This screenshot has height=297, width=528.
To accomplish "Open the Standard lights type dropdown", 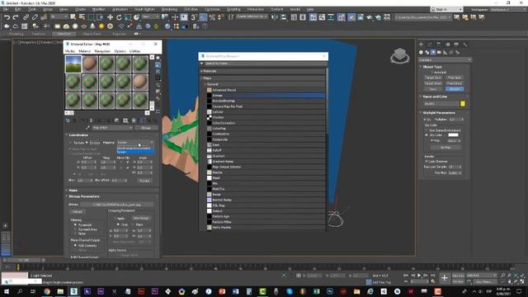I will point(445,60).
